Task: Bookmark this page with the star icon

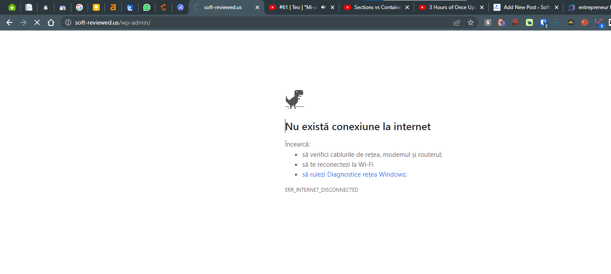Action: [471, 22]
